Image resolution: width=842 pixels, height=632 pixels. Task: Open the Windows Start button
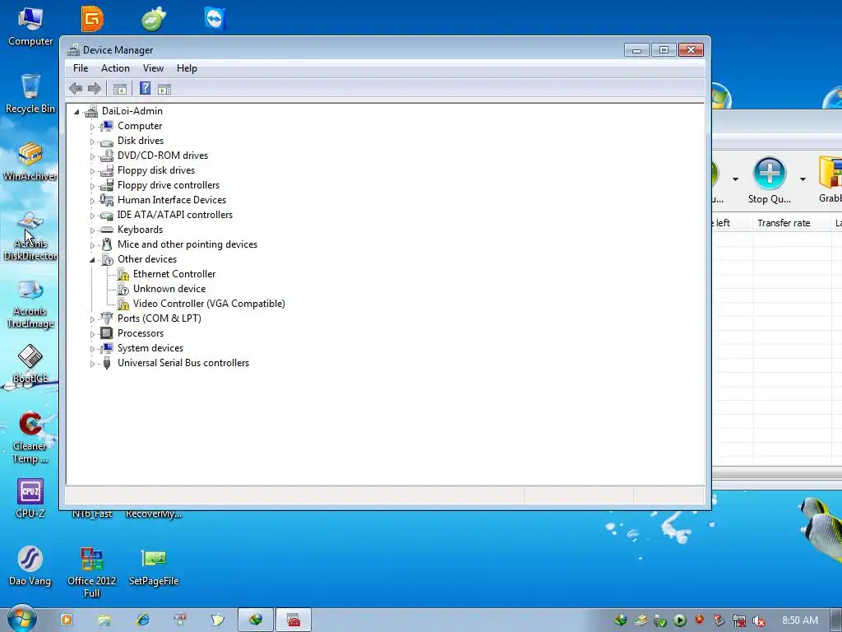[x=21, y=620]
